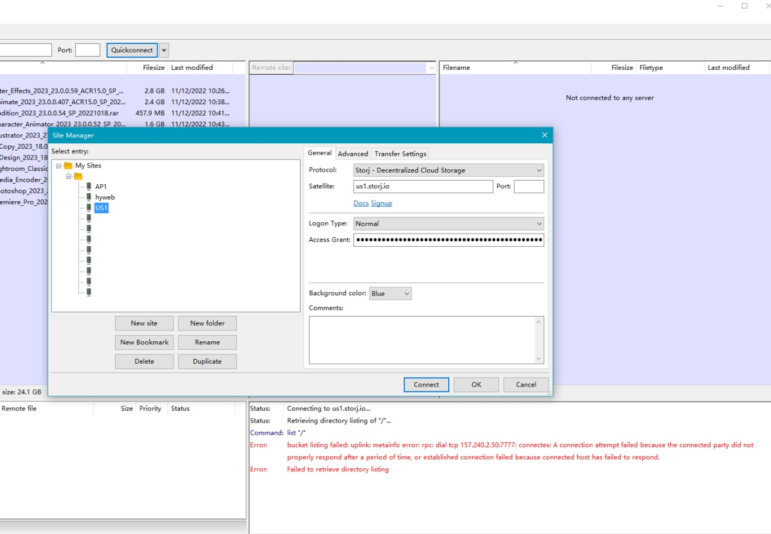Viewport: 771px width, 534px height.
Task: Click the "Connecting to us1.storj.io..." log line
Action: point(328,408)
